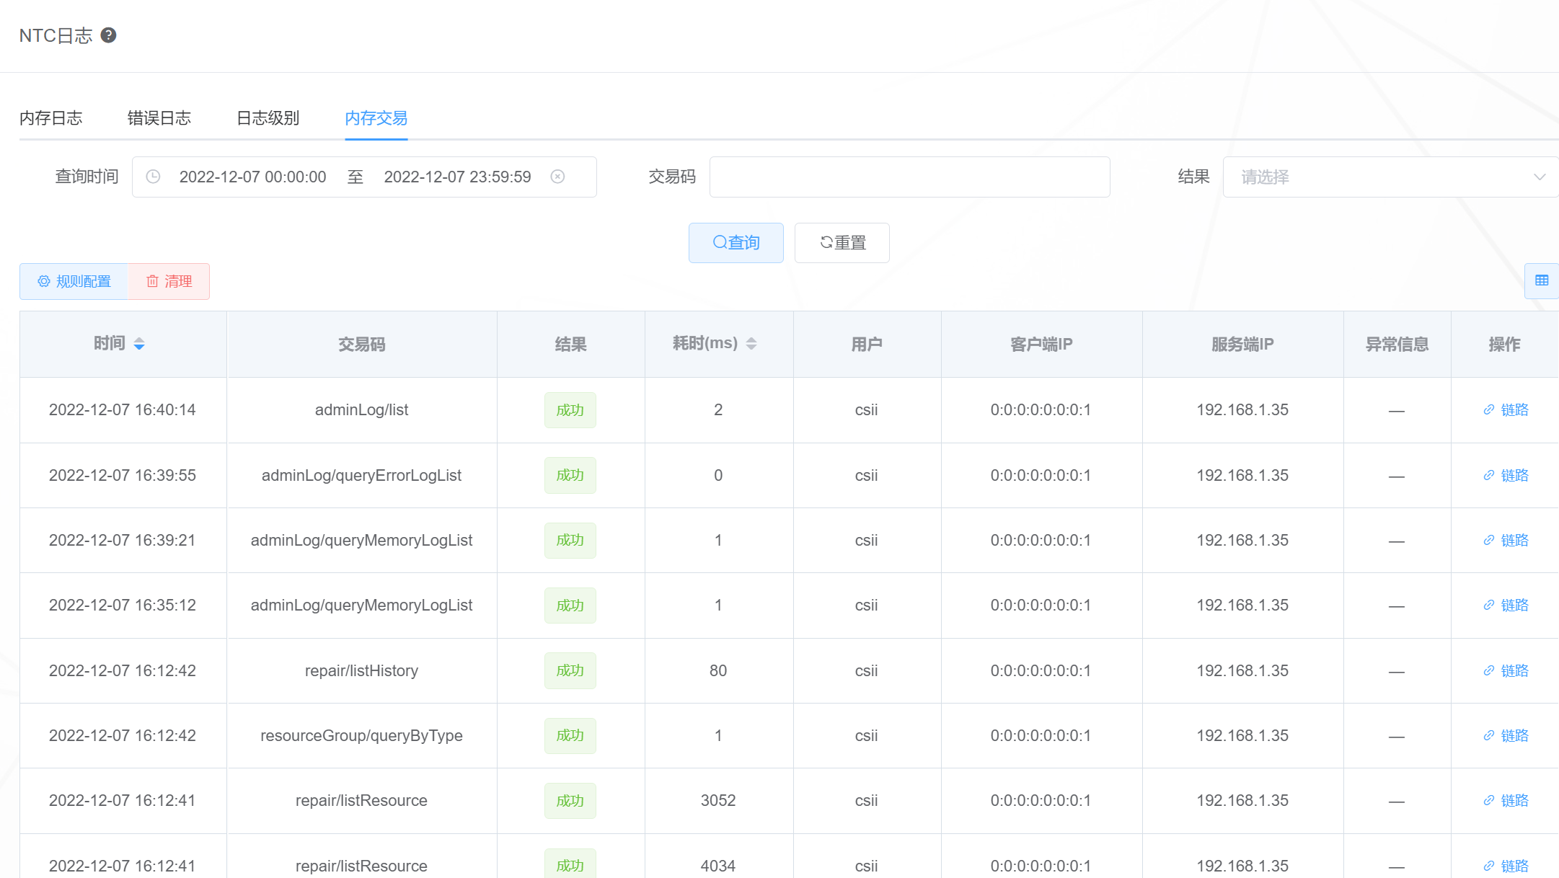Image resolution: width=1559 pixels, height=878 pixels.
Task: Click the end date 2022-12-07 23:59:59 field
Action: pos(458,177)
